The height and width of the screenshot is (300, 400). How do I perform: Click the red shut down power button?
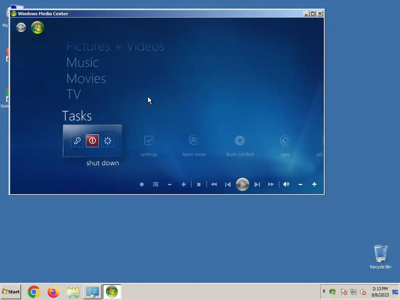[x=92, y=141]
